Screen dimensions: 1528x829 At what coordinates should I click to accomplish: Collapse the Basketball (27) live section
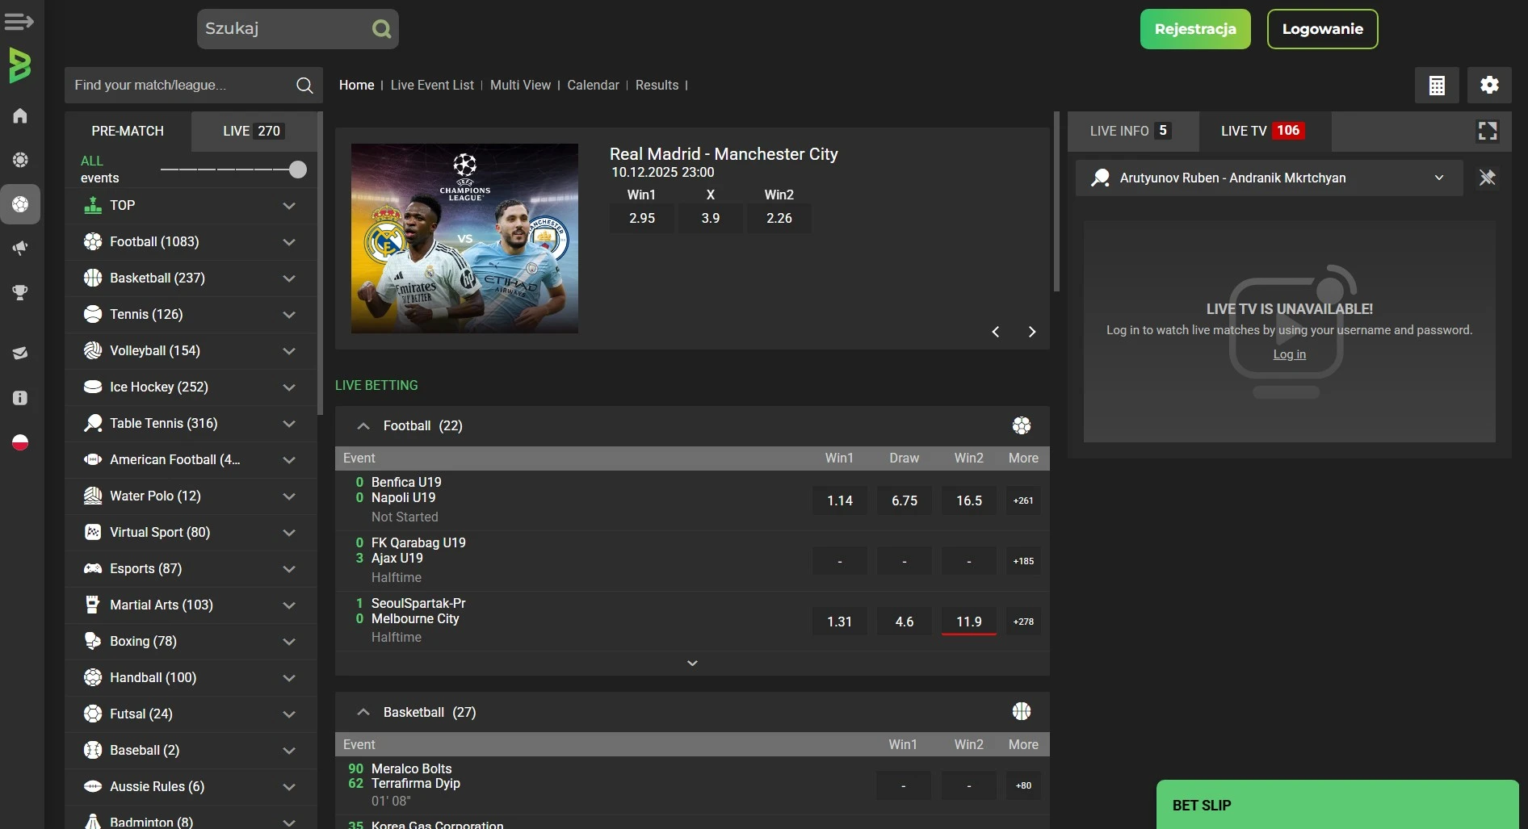[363, 712]
